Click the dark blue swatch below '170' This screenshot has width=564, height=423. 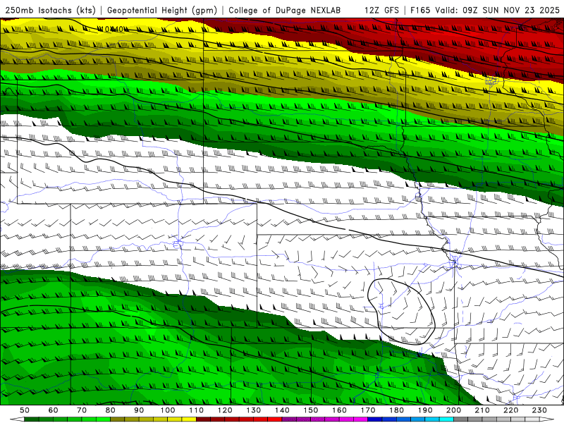click(x=375, y=419)
